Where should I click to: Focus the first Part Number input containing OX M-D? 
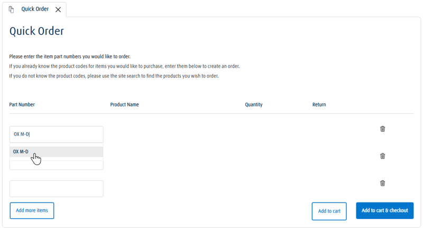56,134
